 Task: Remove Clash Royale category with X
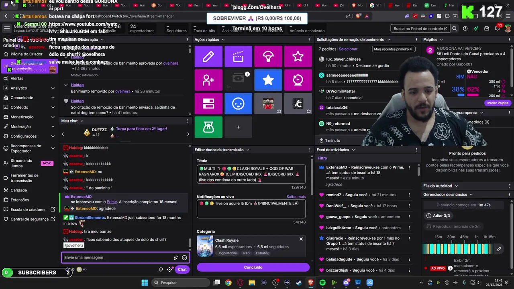coord(301,239)
